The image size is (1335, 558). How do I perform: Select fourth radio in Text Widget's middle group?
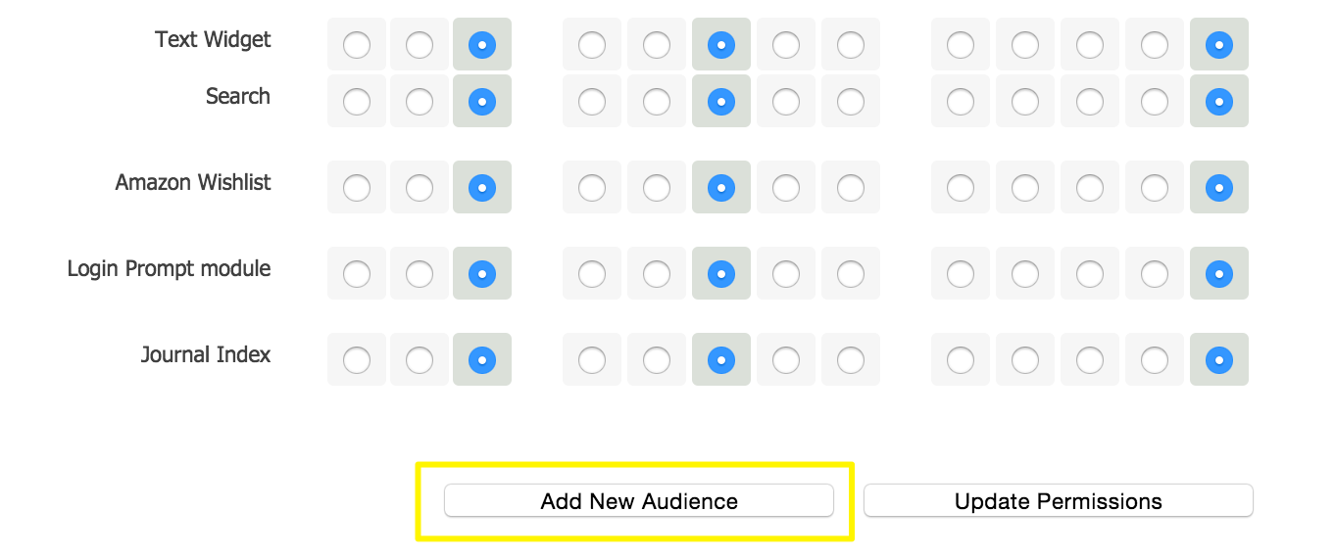[786, 44]
